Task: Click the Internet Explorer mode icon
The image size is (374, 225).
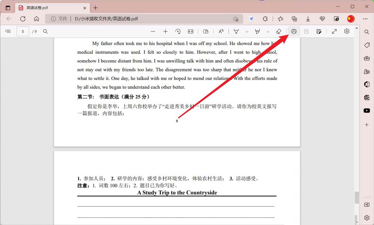Action: (x=336, y=19)
